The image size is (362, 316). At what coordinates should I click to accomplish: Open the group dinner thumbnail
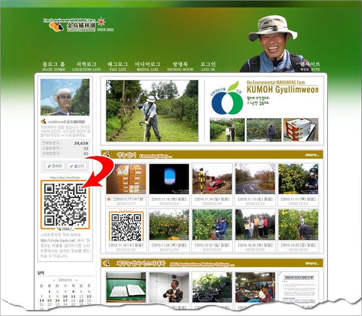(255, 287)
